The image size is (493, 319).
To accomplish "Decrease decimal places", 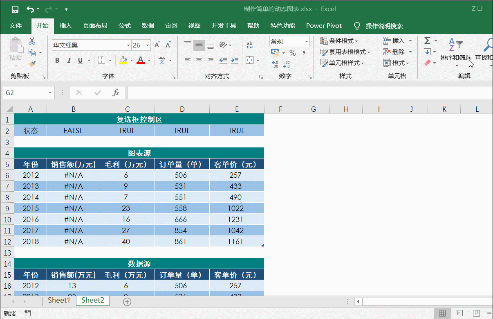I will pyautogui.click(x=287, y=64).
